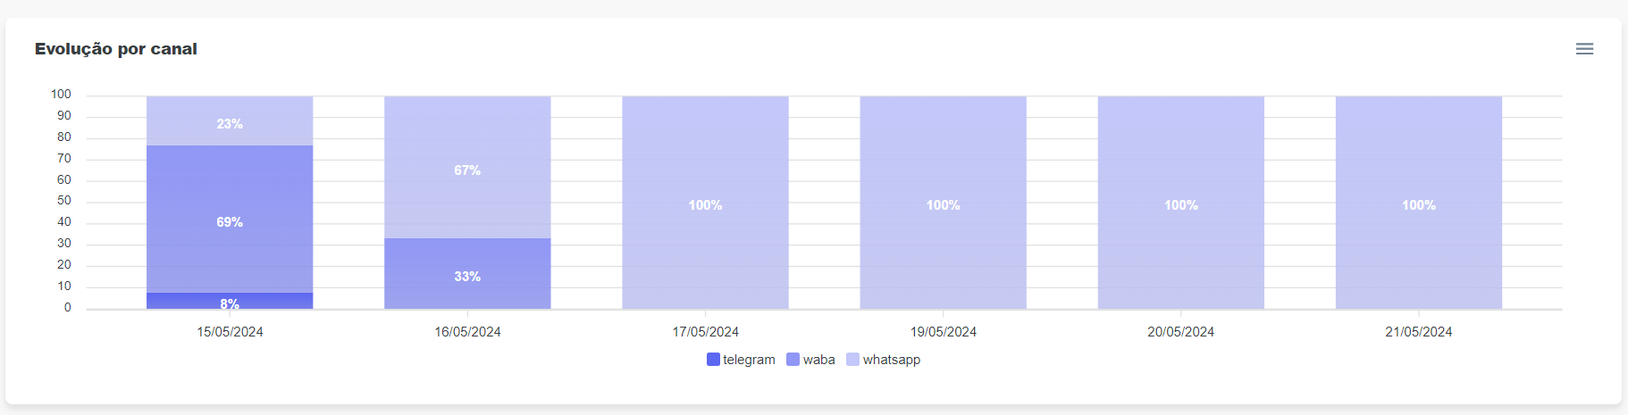Toggle the telegram legend color marker
The width and height of the screenshot is (1628, 415).
[x=713, y=360]
